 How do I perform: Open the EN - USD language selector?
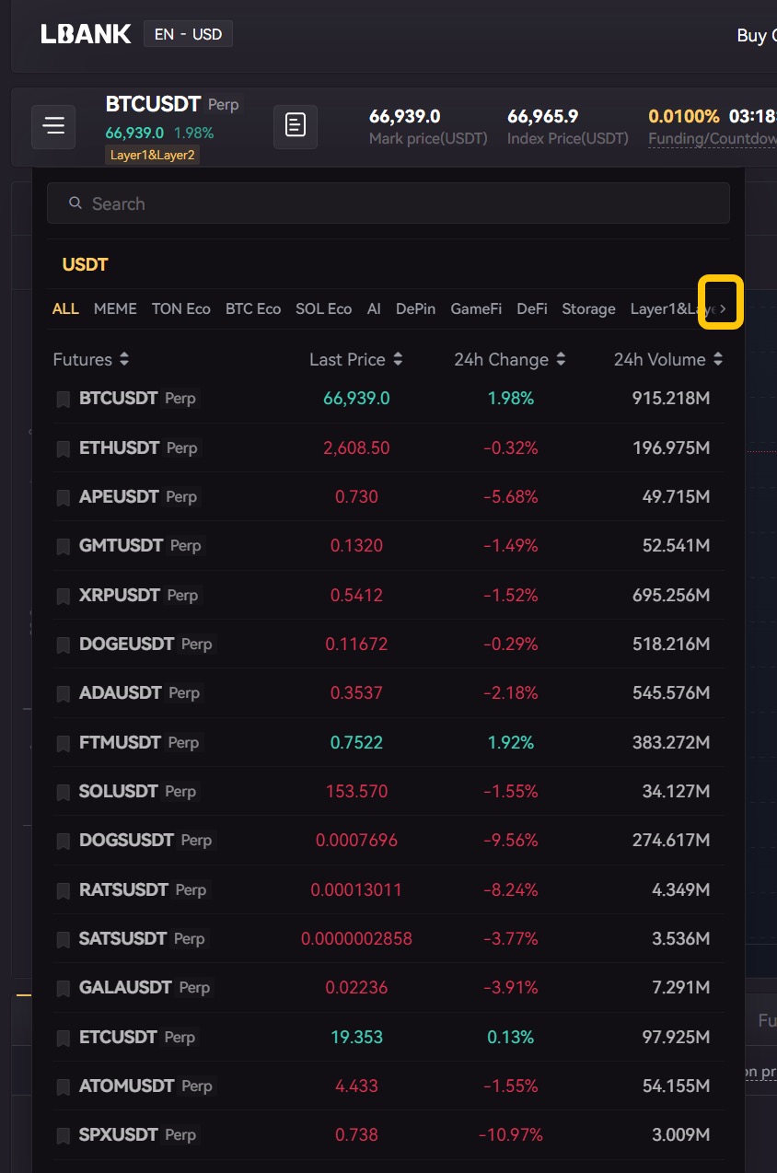(x=188, y=35)
